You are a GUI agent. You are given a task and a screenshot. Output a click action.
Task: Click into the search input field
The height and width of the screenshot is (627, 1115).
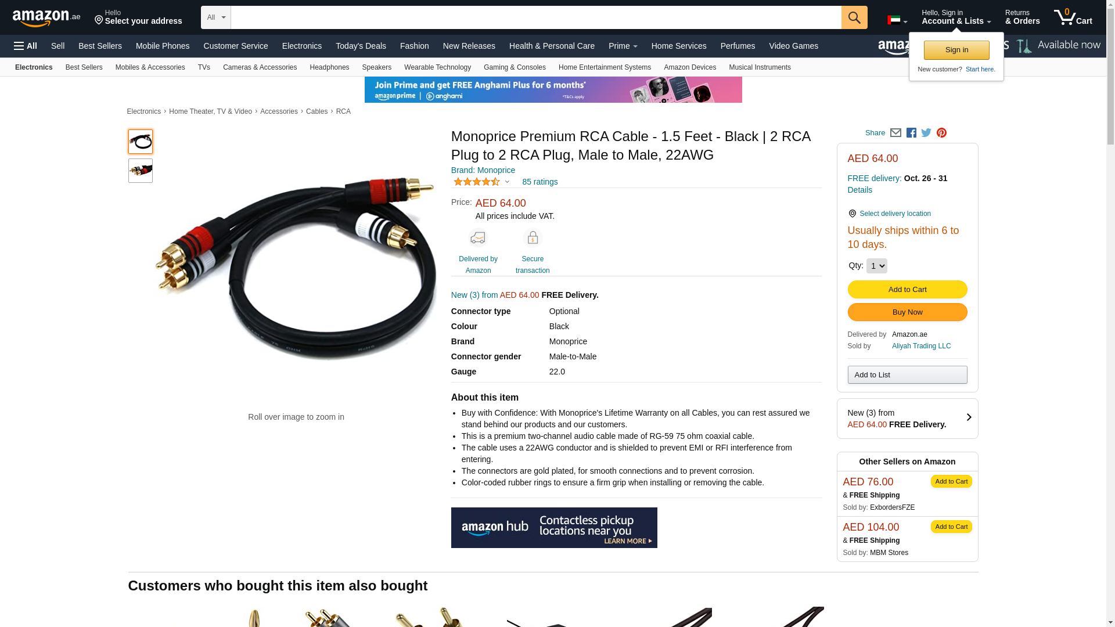click(x=536, y=17)
